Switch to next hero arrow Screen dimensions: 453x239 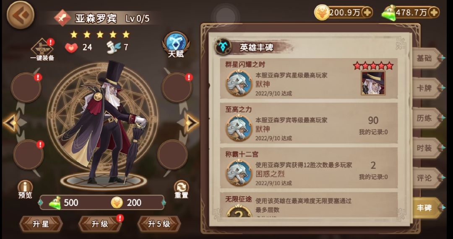click(x=191, y=123)
